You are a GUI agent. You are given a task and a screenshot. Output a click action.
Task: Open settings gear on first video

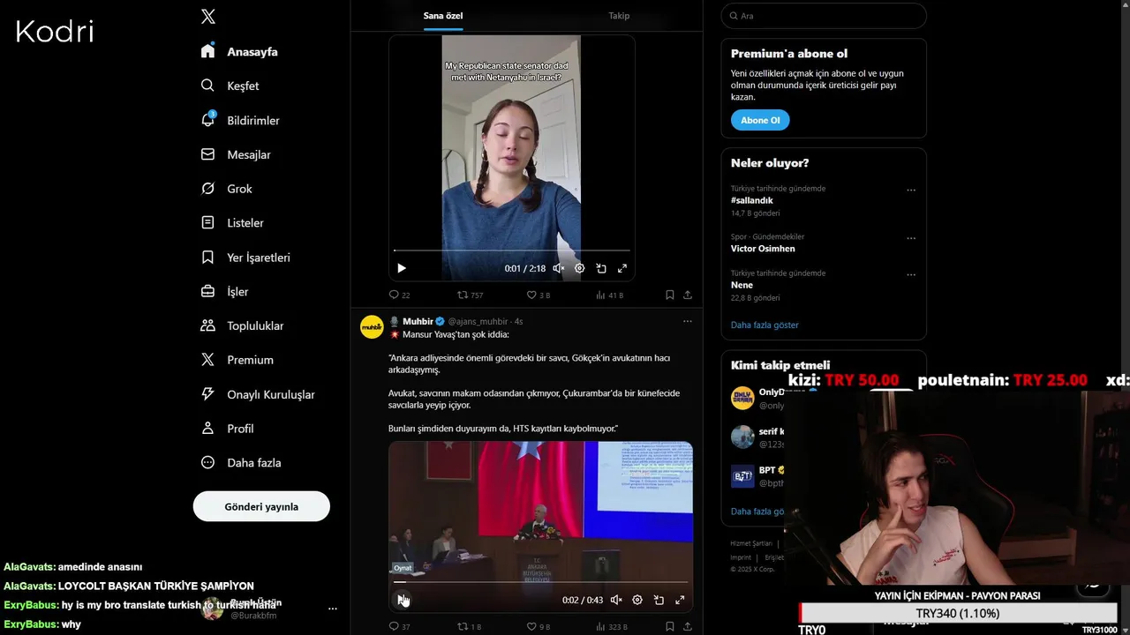[580, 268]
